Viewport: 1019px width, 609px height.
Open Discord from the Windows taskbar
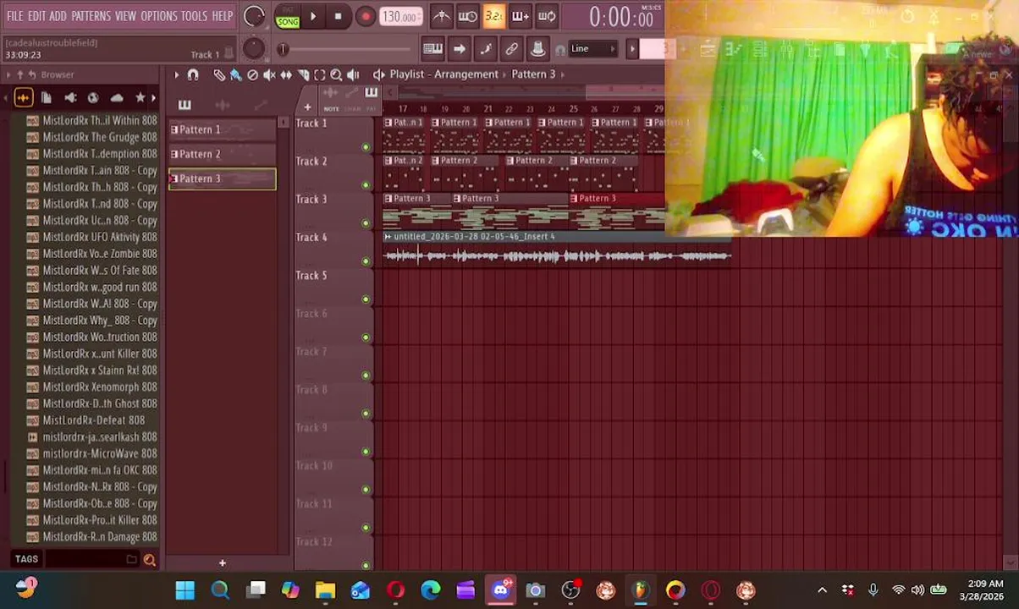(x=500, y=590)
